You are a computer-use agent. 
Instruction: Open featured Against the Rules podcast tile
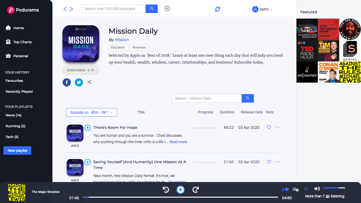coord(350,72)
